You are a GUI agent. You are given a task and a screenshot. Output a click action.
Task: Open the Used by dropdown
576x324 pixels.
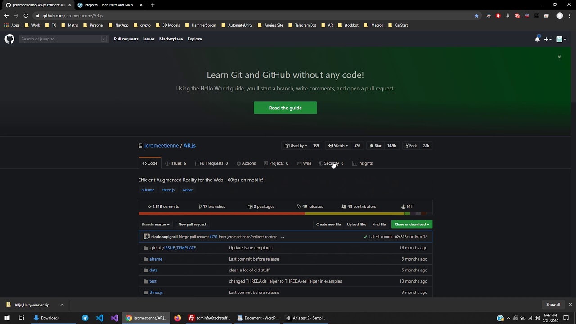tap(296, 146)
